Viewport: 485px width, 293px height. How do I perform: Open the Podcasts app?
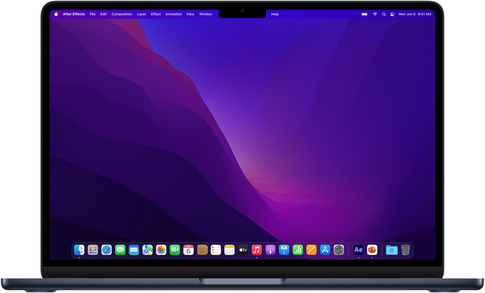[270, 250]
